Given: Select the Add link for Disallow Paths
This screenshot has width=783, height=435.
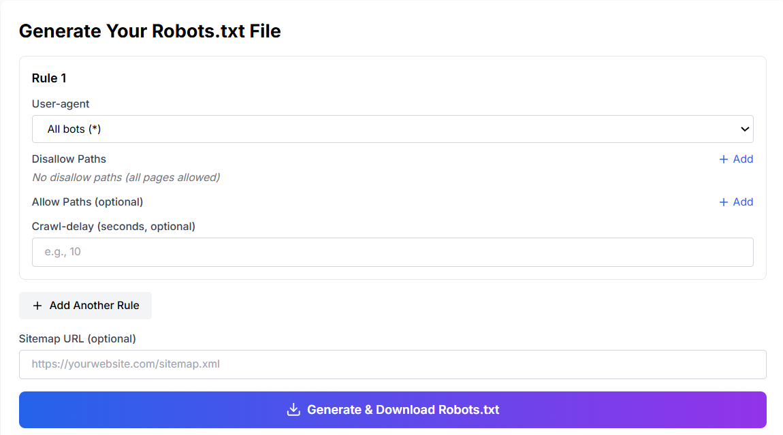Looking at the screenshot, I should [x=741, y=159].
